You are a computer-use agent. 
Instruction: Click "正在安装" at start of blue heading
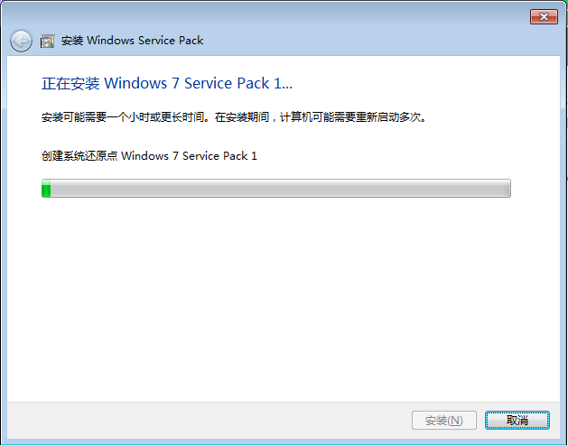[70, 83]
